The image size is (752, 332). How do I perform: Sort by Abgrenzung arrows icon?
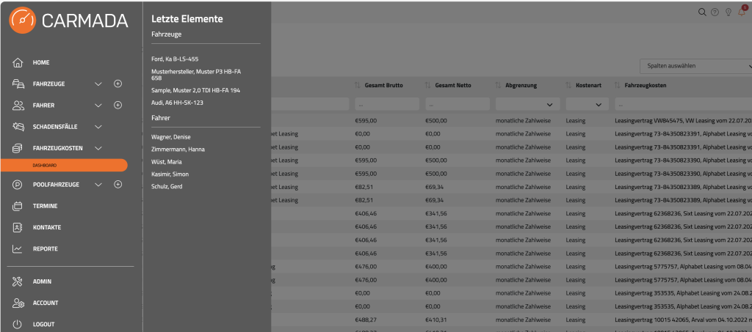tap(499, 85)
